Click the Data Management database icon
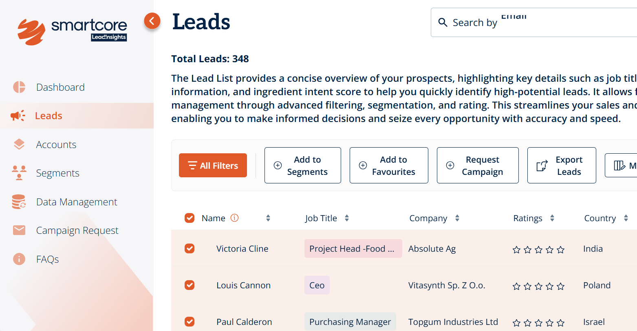Screen dimensions: 637x331 click(19, 202)
